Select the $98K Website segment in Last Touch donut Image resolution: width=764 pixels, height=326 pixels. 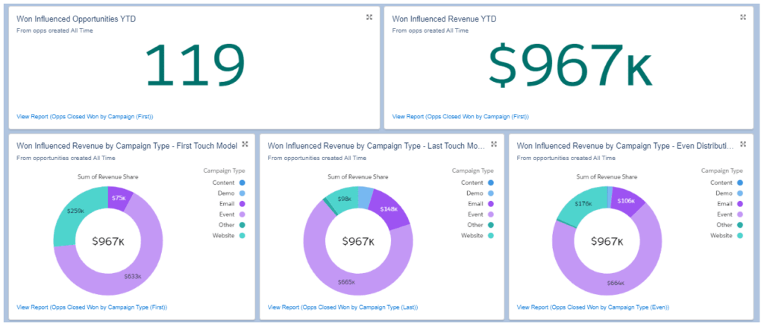pyautogui.click(x=343, y=199)
